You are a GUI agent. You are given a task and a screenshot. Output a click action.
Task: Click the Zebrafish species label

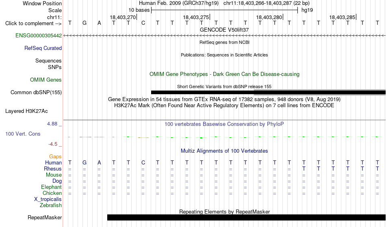click(51, 205)
